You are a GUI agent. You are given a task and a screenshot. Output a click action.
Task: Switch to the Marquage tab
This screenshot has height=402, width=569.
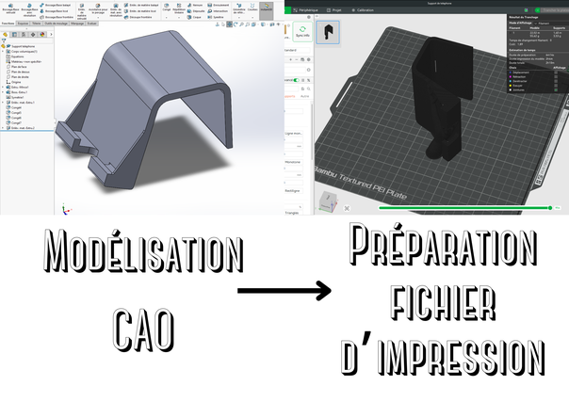(x=77, y=24)
